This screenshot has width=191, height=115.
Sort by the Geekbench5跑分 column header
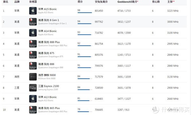tap(127, 2)
